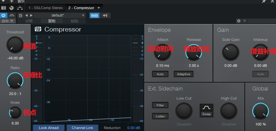Click the compression curve graph display
Screen dimensions: 276x131
[87, 78]
